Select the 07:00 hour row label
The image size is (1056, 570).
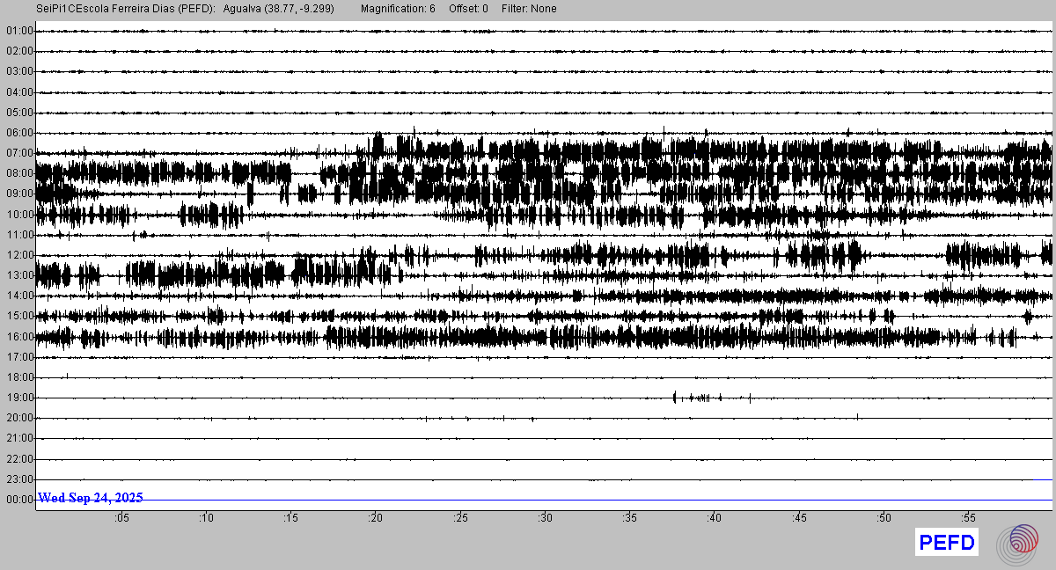click(19, 153)
